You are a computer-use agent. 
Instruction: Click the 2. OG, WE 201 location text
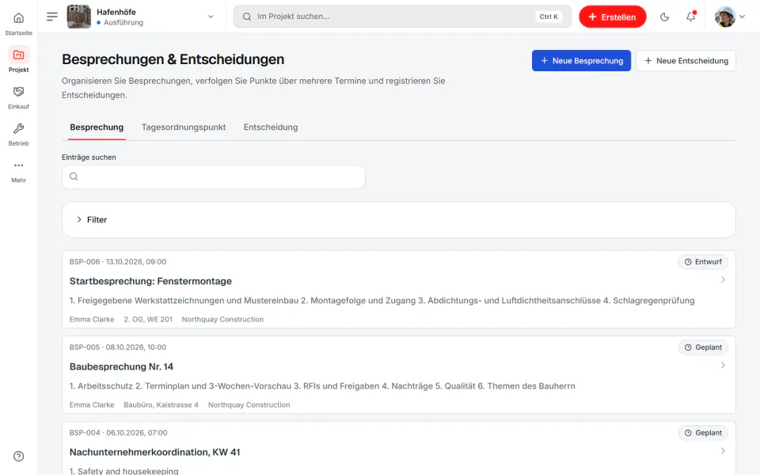[x=148, y=319]
